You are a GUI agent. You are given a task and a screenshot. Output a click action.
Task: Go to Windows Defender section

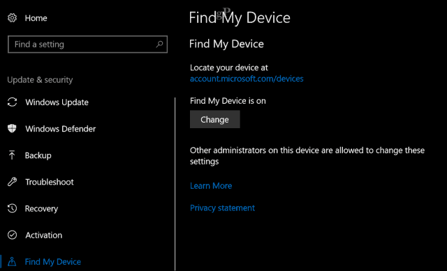point(61,128)
